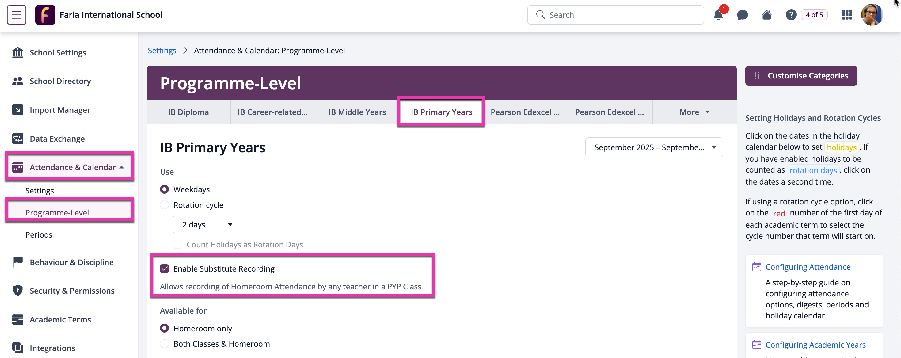901x358 pixels.
Task: Click the Customise Categories sliders icon
Action: tap(758, 76)
